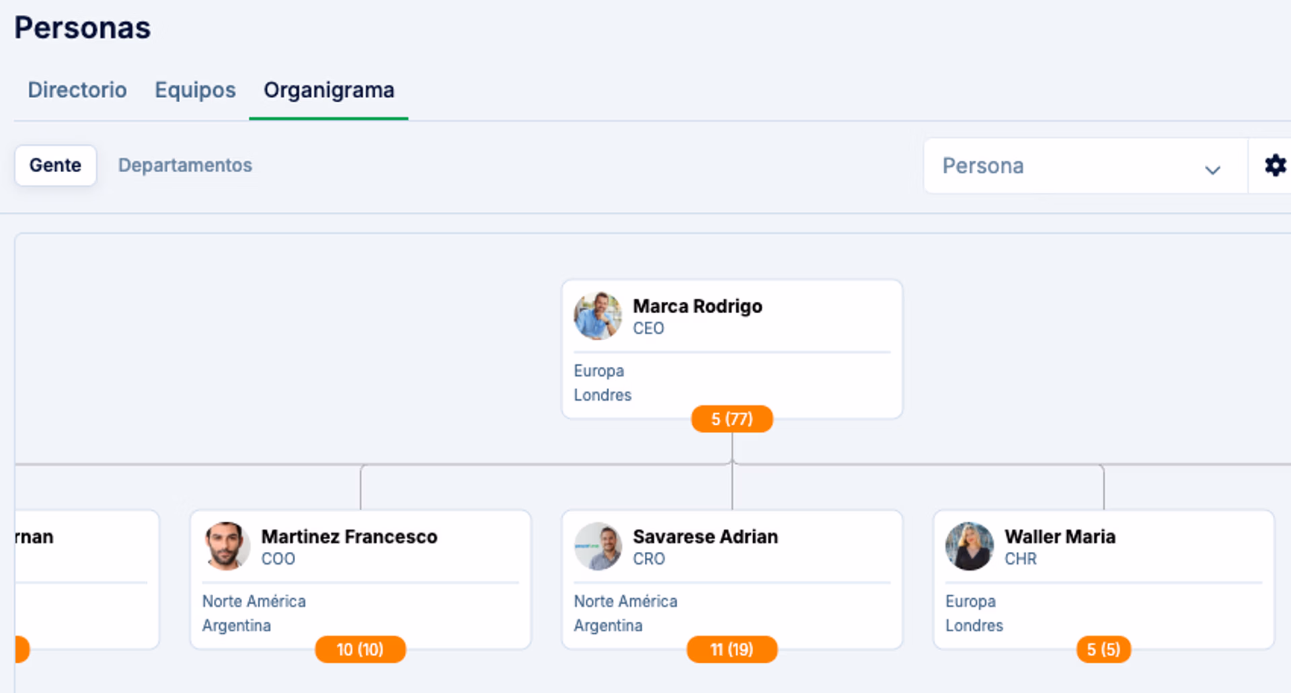This screenshot has height=693, width=1291.
Task: Click the Waller Maria name
Action: coord(1060,537)
